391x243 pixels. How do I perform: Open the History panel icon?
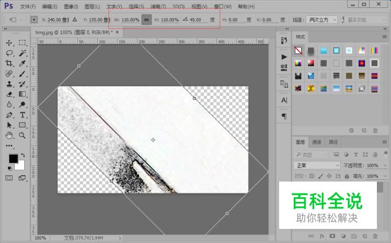pyautogui.click(x=284, y=41)
